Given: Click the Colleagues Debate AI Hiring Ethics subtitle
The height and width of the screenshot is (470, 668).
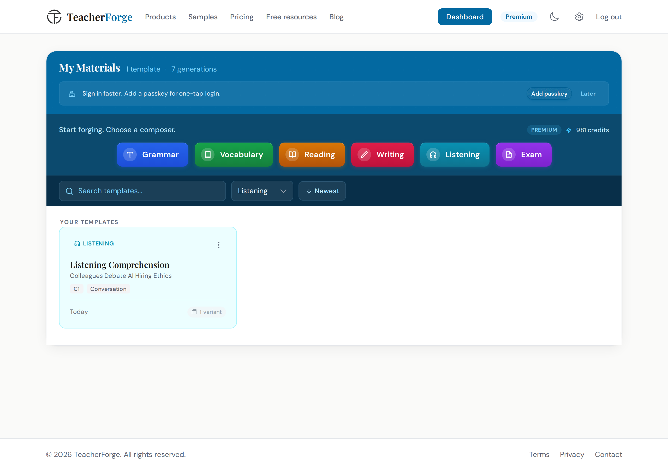Looking at the screenshot, I should [121, 276].
